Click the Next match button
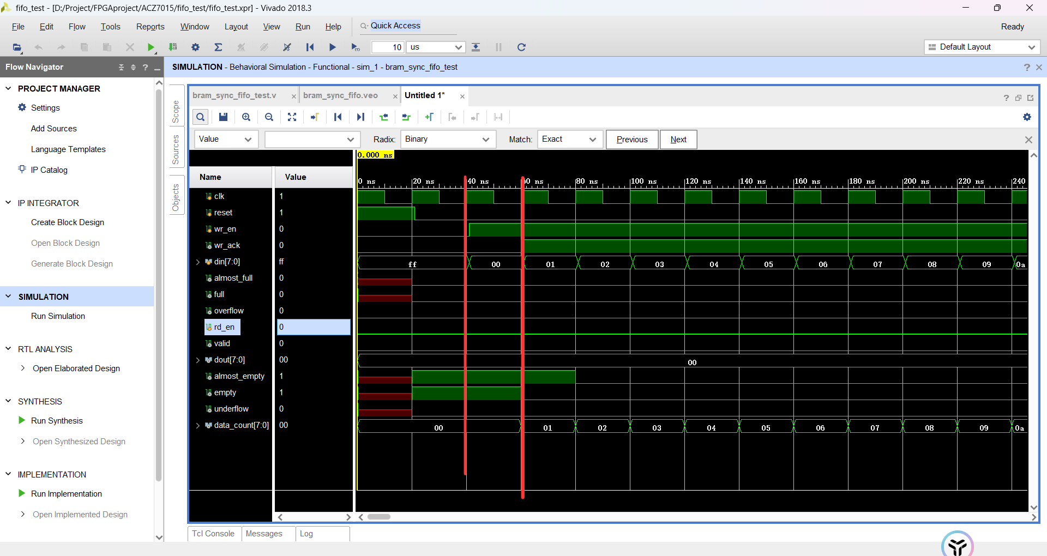 pos(678,140)
